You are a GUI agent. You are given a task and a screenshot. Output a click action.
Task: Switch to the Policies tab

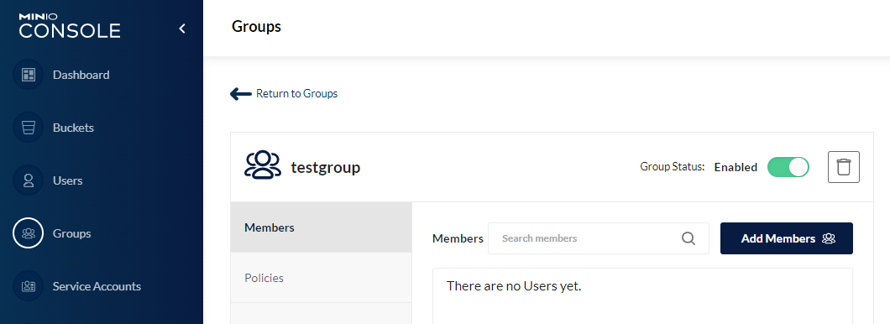click(x=322, y=278)
